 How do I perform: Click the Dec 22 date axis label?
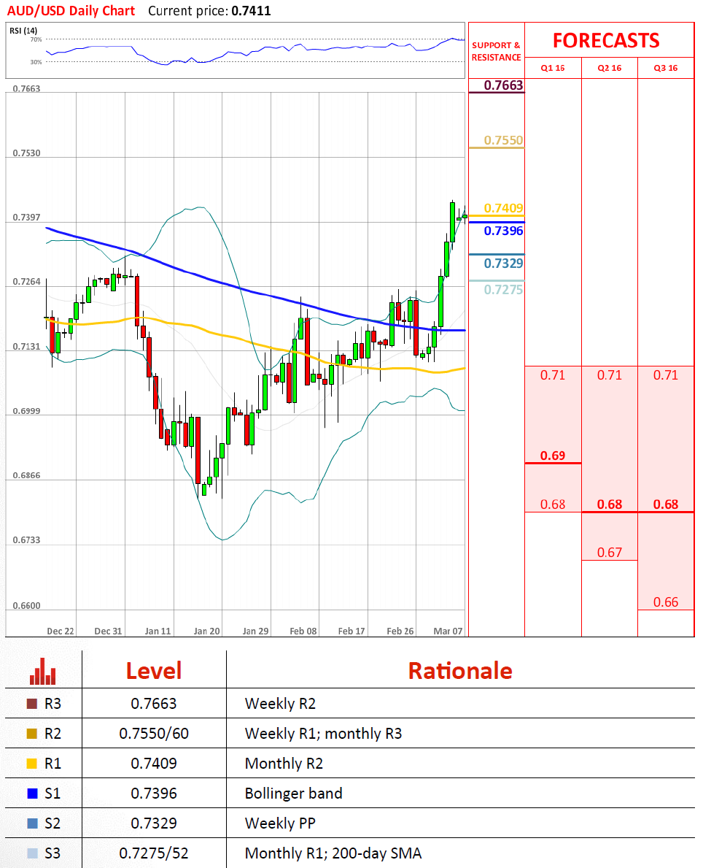(x=61, y=631)
